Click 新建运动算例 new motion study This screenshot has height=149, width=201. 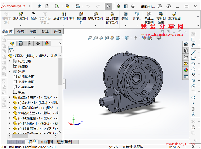(x=149, y=18)
